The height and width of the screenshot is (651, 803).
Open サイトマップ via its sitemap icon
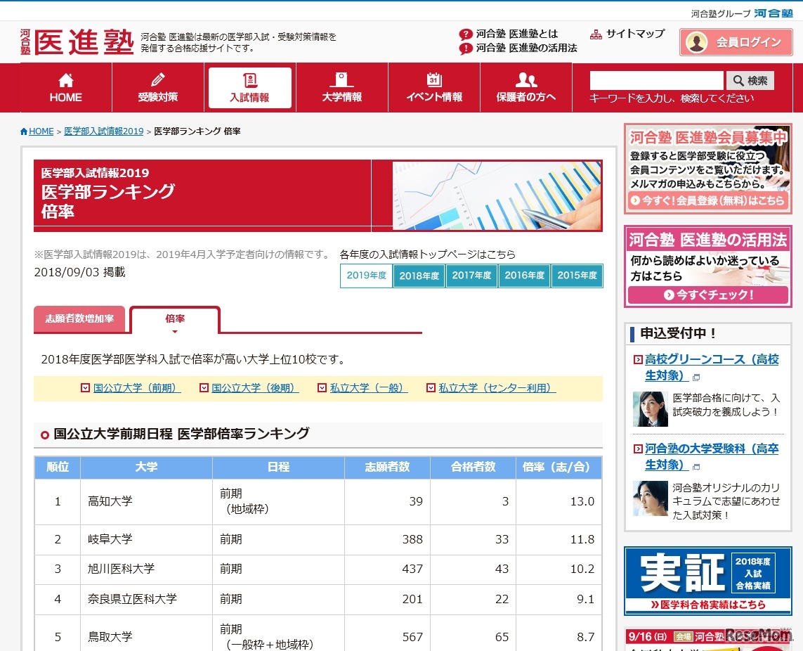596,32
